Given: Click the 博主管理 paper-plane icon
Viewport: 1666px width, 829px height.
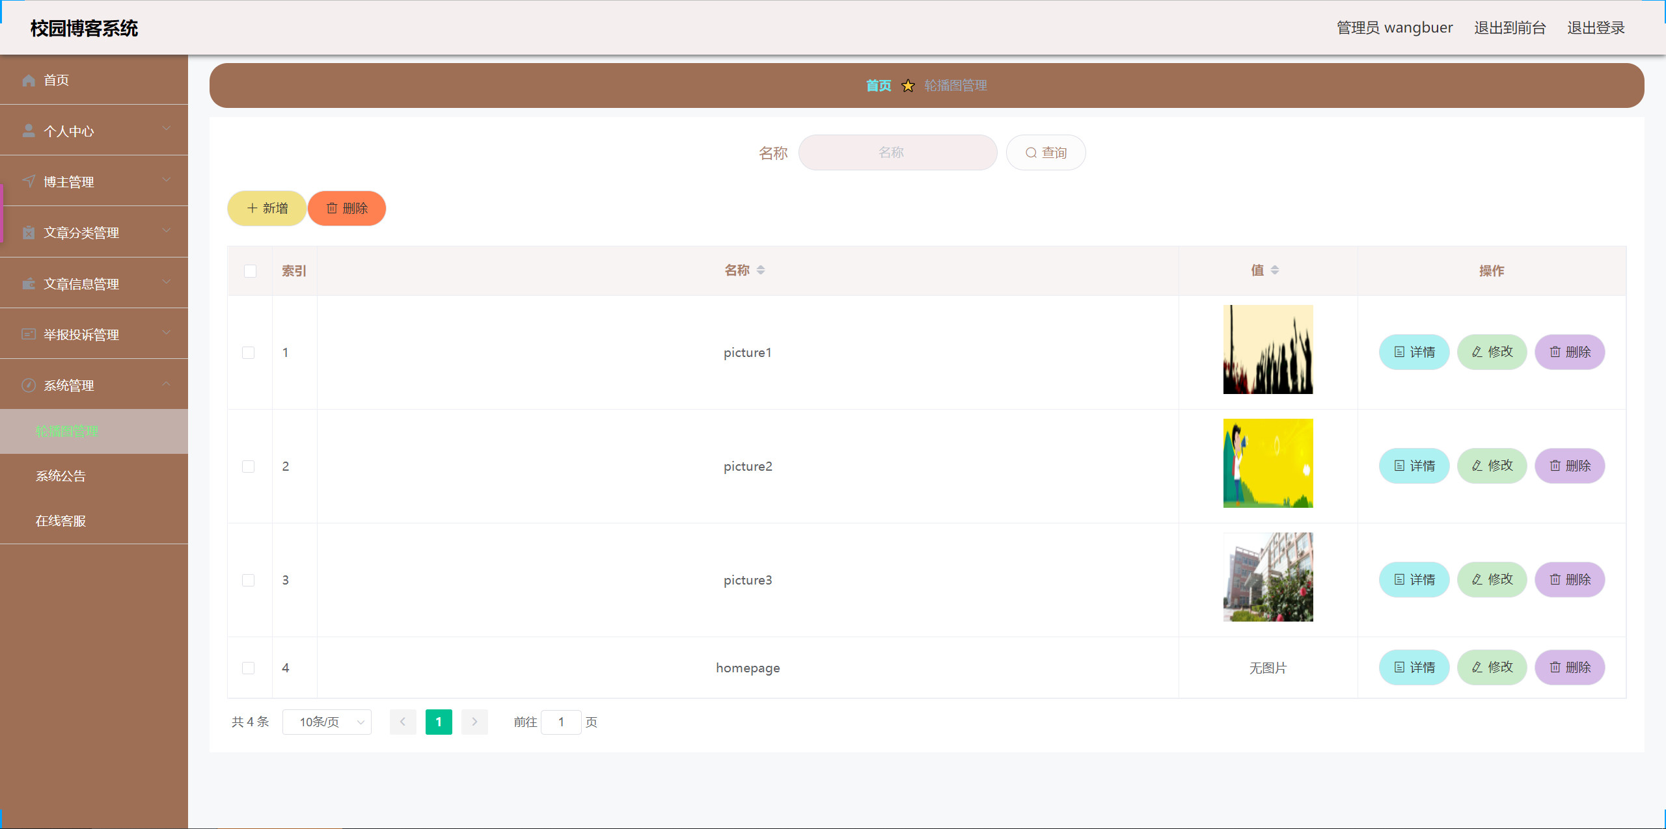Looking at the screenshot, I should pos(29,181).
